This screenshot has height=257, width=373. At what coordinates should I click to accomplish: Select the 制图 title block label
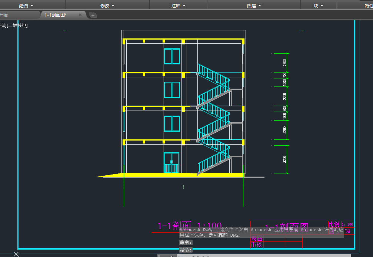pyautogui.click(x=257, y=239)
